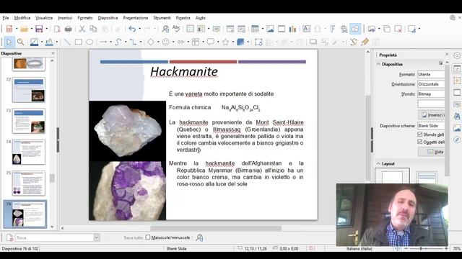Choose the smiley symbol shapes tool
Viewport: 462px width, 259px height.
(166, 42)
